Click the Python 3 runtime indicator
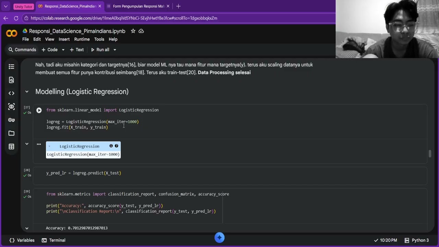The height and width of the screenshot is (247, 439). click(x=417, y=240)
